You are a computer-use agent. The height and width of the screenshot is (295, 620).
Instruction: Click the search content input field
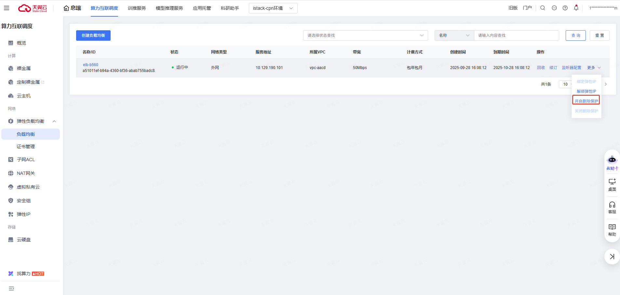[516, 35]
